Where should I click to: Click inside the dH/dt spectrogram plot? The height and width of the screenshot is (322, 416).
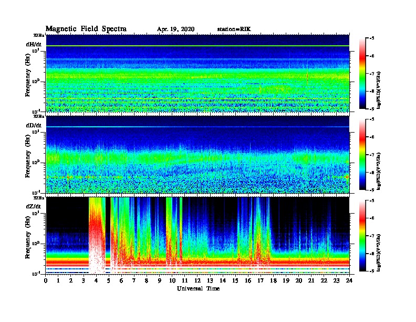(x=197, y=73)
